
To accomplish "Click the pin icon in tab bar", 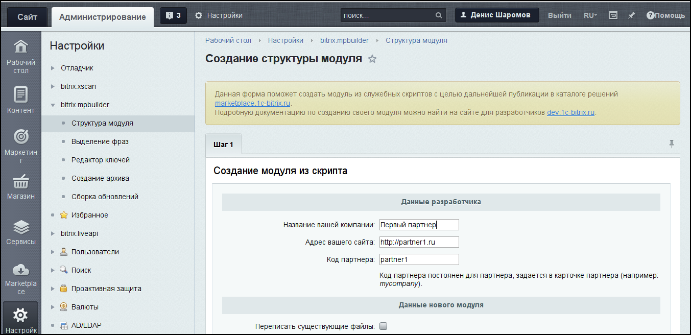I will 672,144.
